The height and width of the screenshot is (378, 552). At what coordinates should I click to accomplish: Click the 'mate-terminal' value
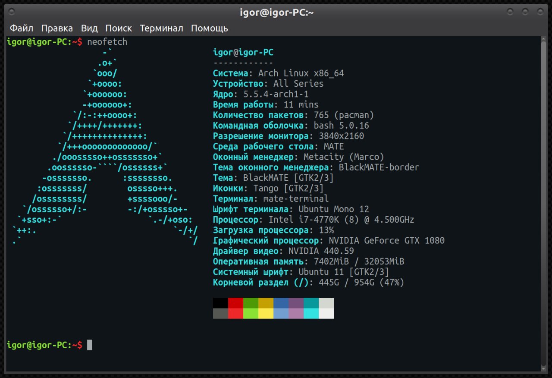click(296, 198)
